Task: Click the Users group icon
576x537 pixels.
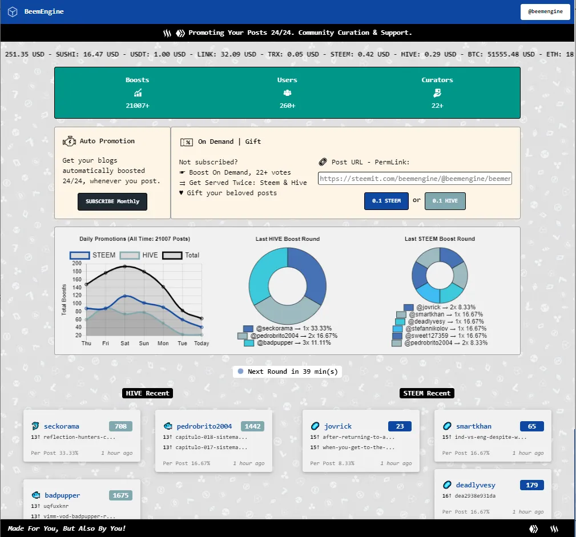Action: coord(287,93)
